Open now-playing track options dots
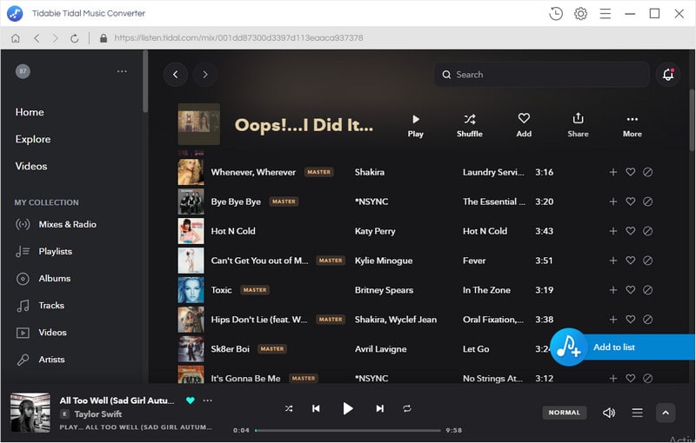Image resolution: width=696 pixels, height=443 pixels. click(208, 400)
